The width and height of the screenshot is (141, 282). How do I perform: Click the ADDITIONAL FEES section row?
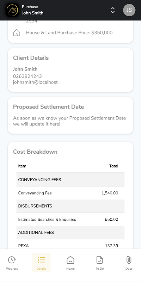pos(70,232)
